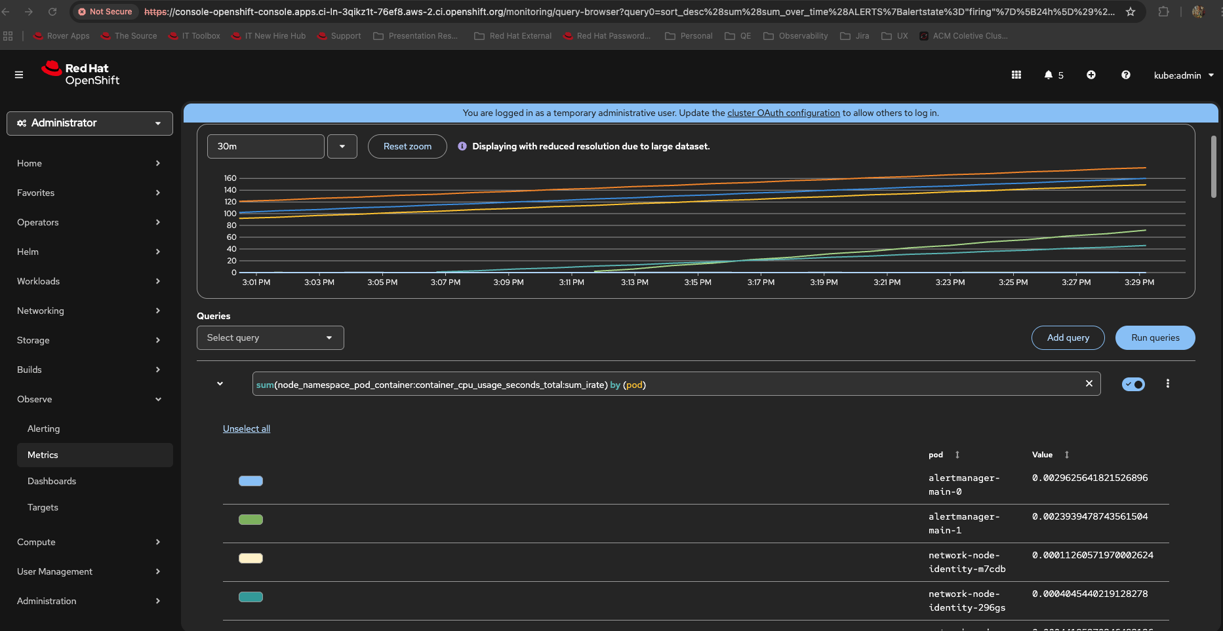Open the Select query dropdown
Screen dimensions: 1223x631
click(270, 337)
